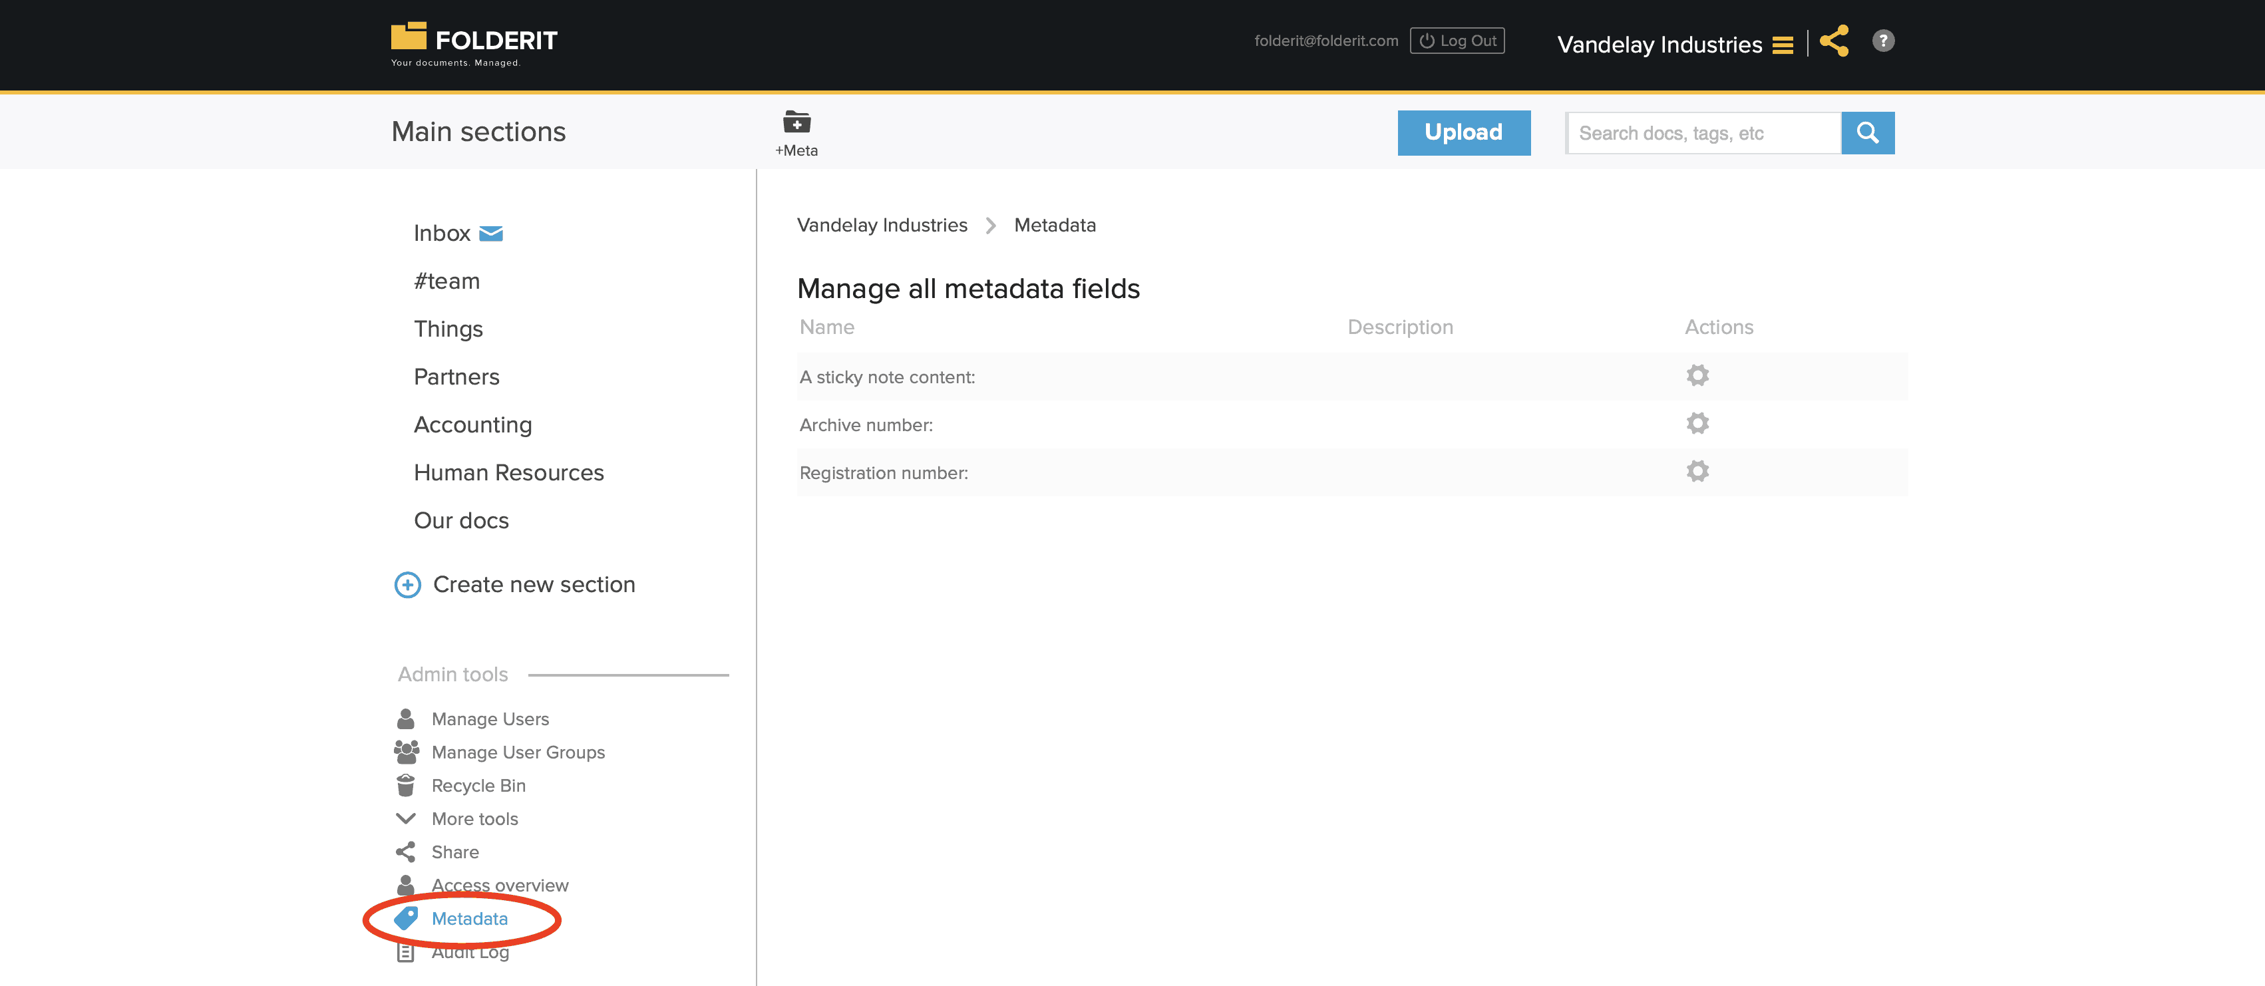Click folderit@folderit.com account email
The height and width of the screenshot is (986, 2265).
click(1326, 41)
